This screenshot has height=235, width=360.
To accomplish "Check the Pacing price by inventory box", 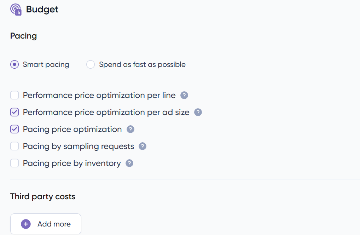I will point(14,163).
